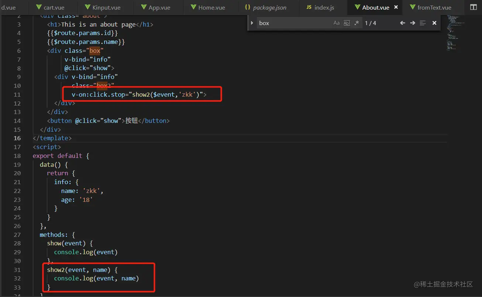Click the JSON braces icon on package.json tab
This screenshot has width=482, height=297.
[x=248, y=7]
